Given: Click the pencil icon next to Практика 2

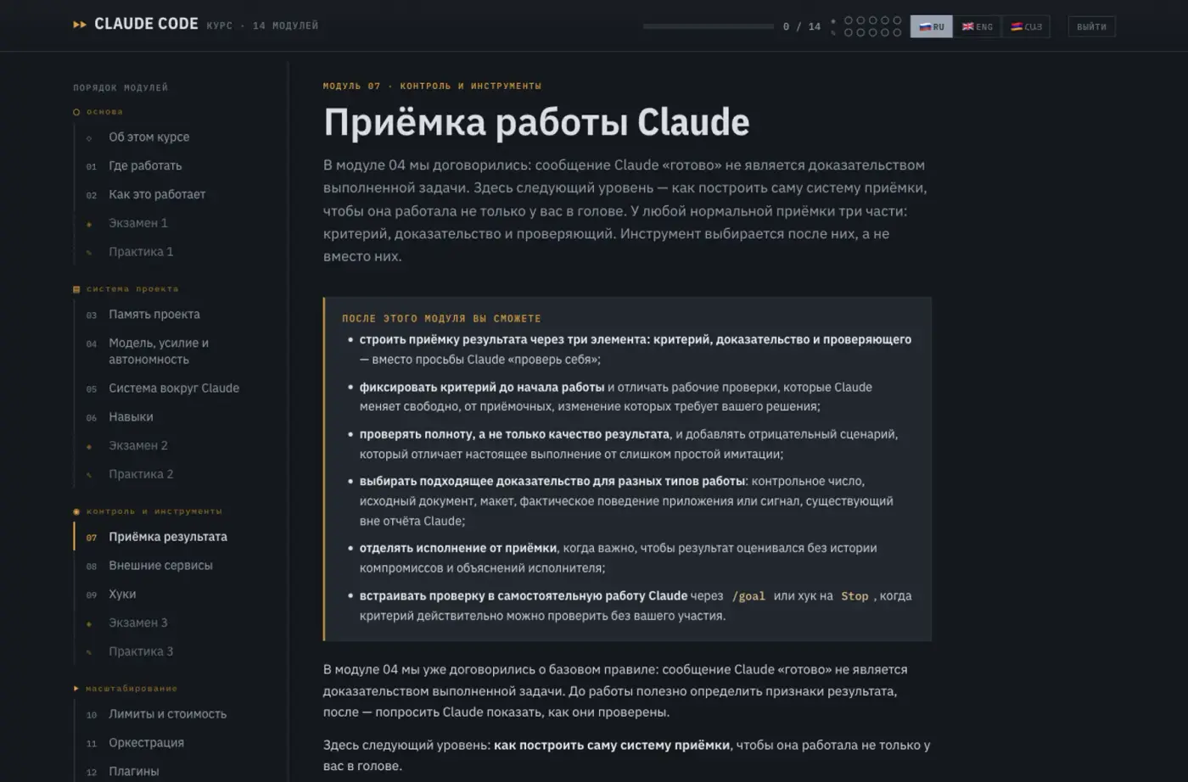Looking at the screenshot, I should pos(89,475).
